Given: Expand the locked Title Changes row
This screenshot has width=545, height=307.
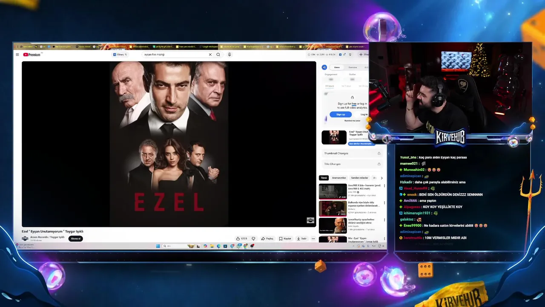Looking at the screenshot, I should [x=352, y=164].
